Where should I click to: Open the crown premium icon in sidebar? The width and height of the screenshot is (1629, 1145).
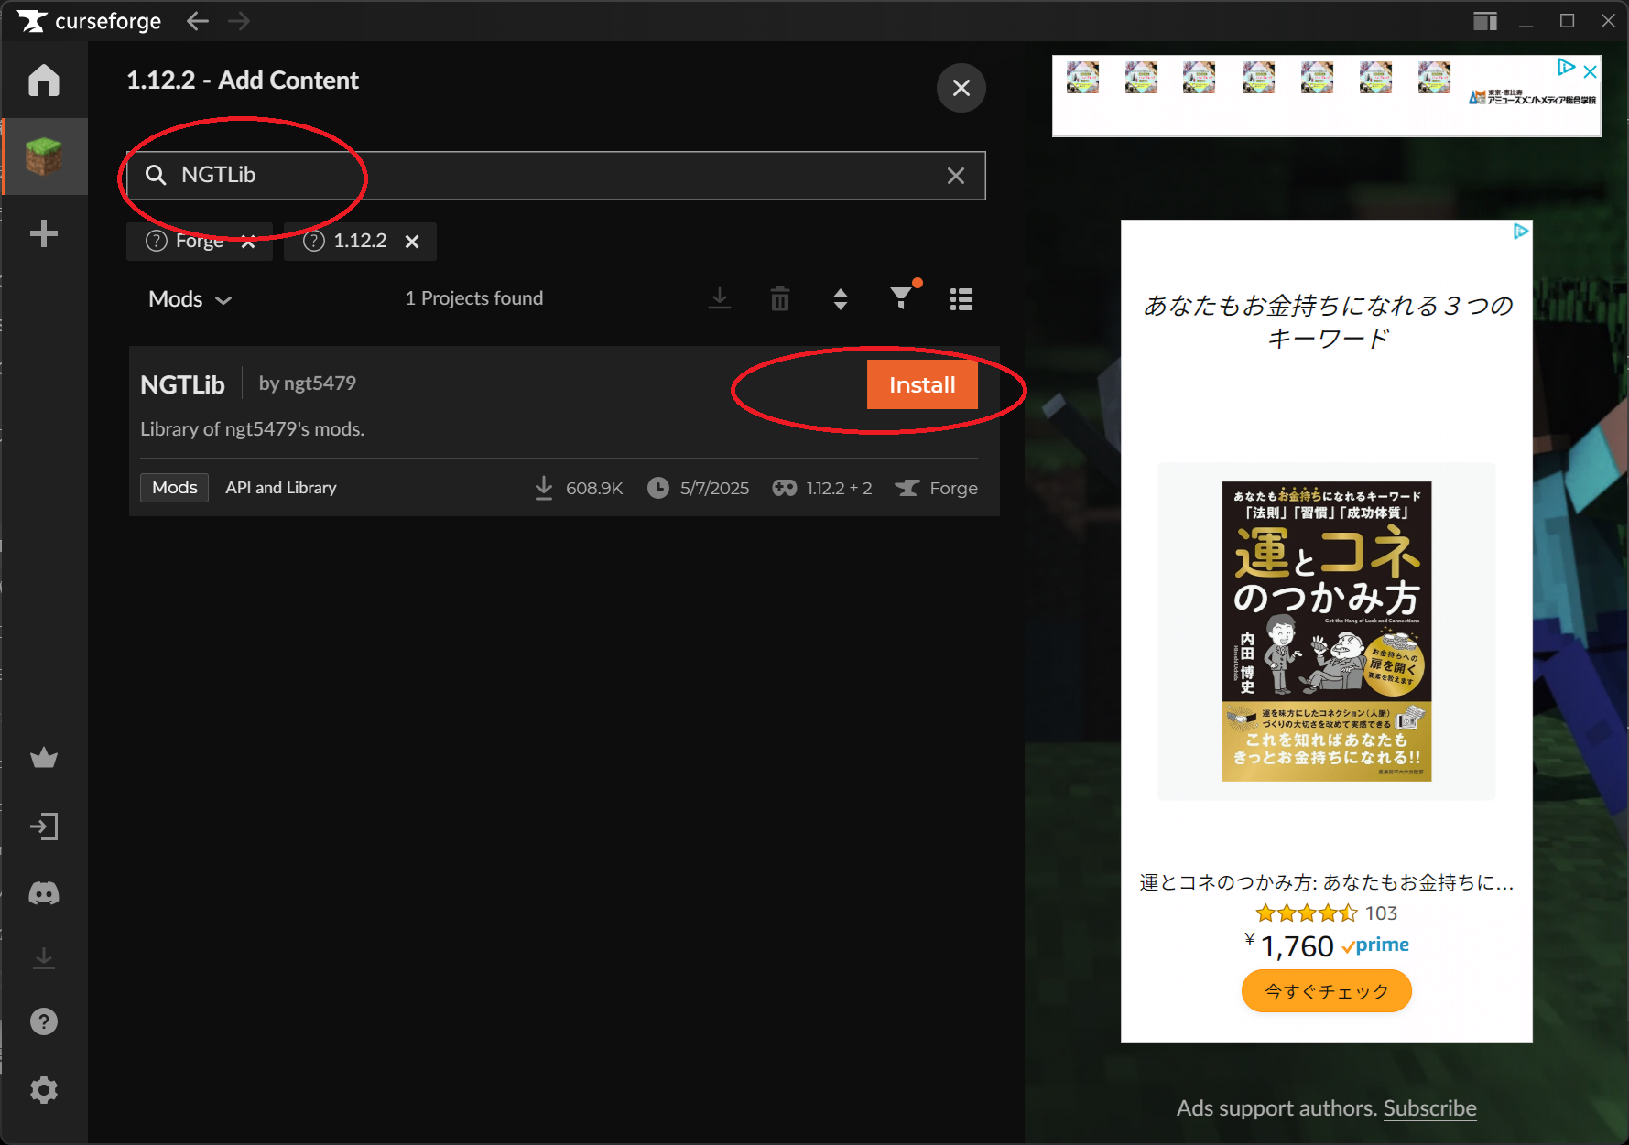tap(43, 758)
